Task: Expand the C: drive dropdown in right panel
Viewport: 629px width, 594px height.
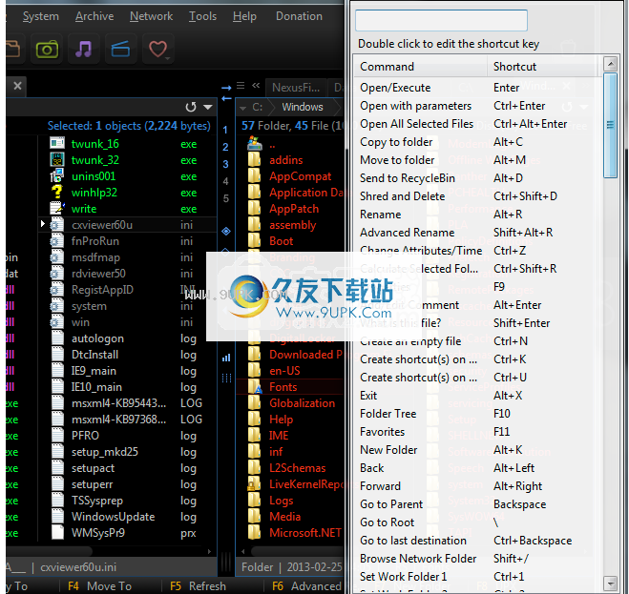Action: coord(242,108)
